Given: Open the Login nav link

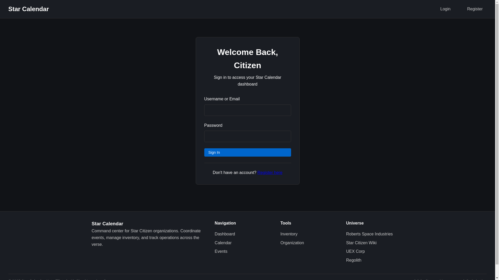Looking at the screenshot, I should click(445, 9).
